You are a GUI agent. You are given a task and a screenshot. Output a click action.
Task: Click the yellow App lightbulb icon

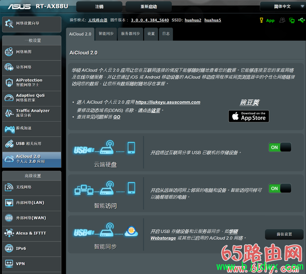click(x=262, y=20)
